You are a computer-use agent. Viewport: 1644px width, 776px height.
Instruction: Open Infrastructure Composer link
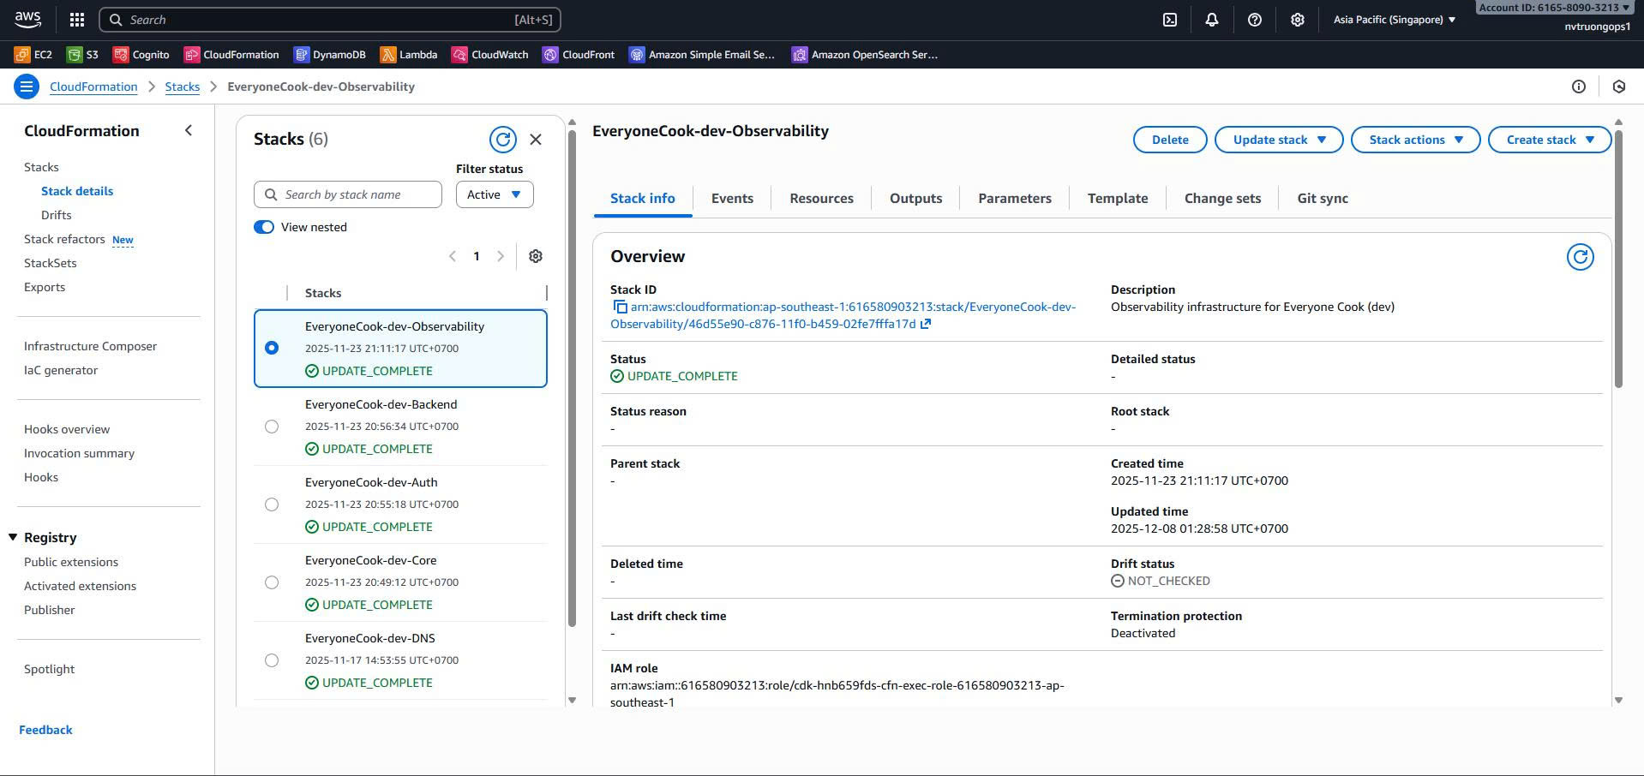90,346
